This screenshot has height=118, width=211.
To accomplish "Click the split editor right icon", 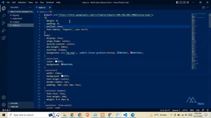I will 203,8.
